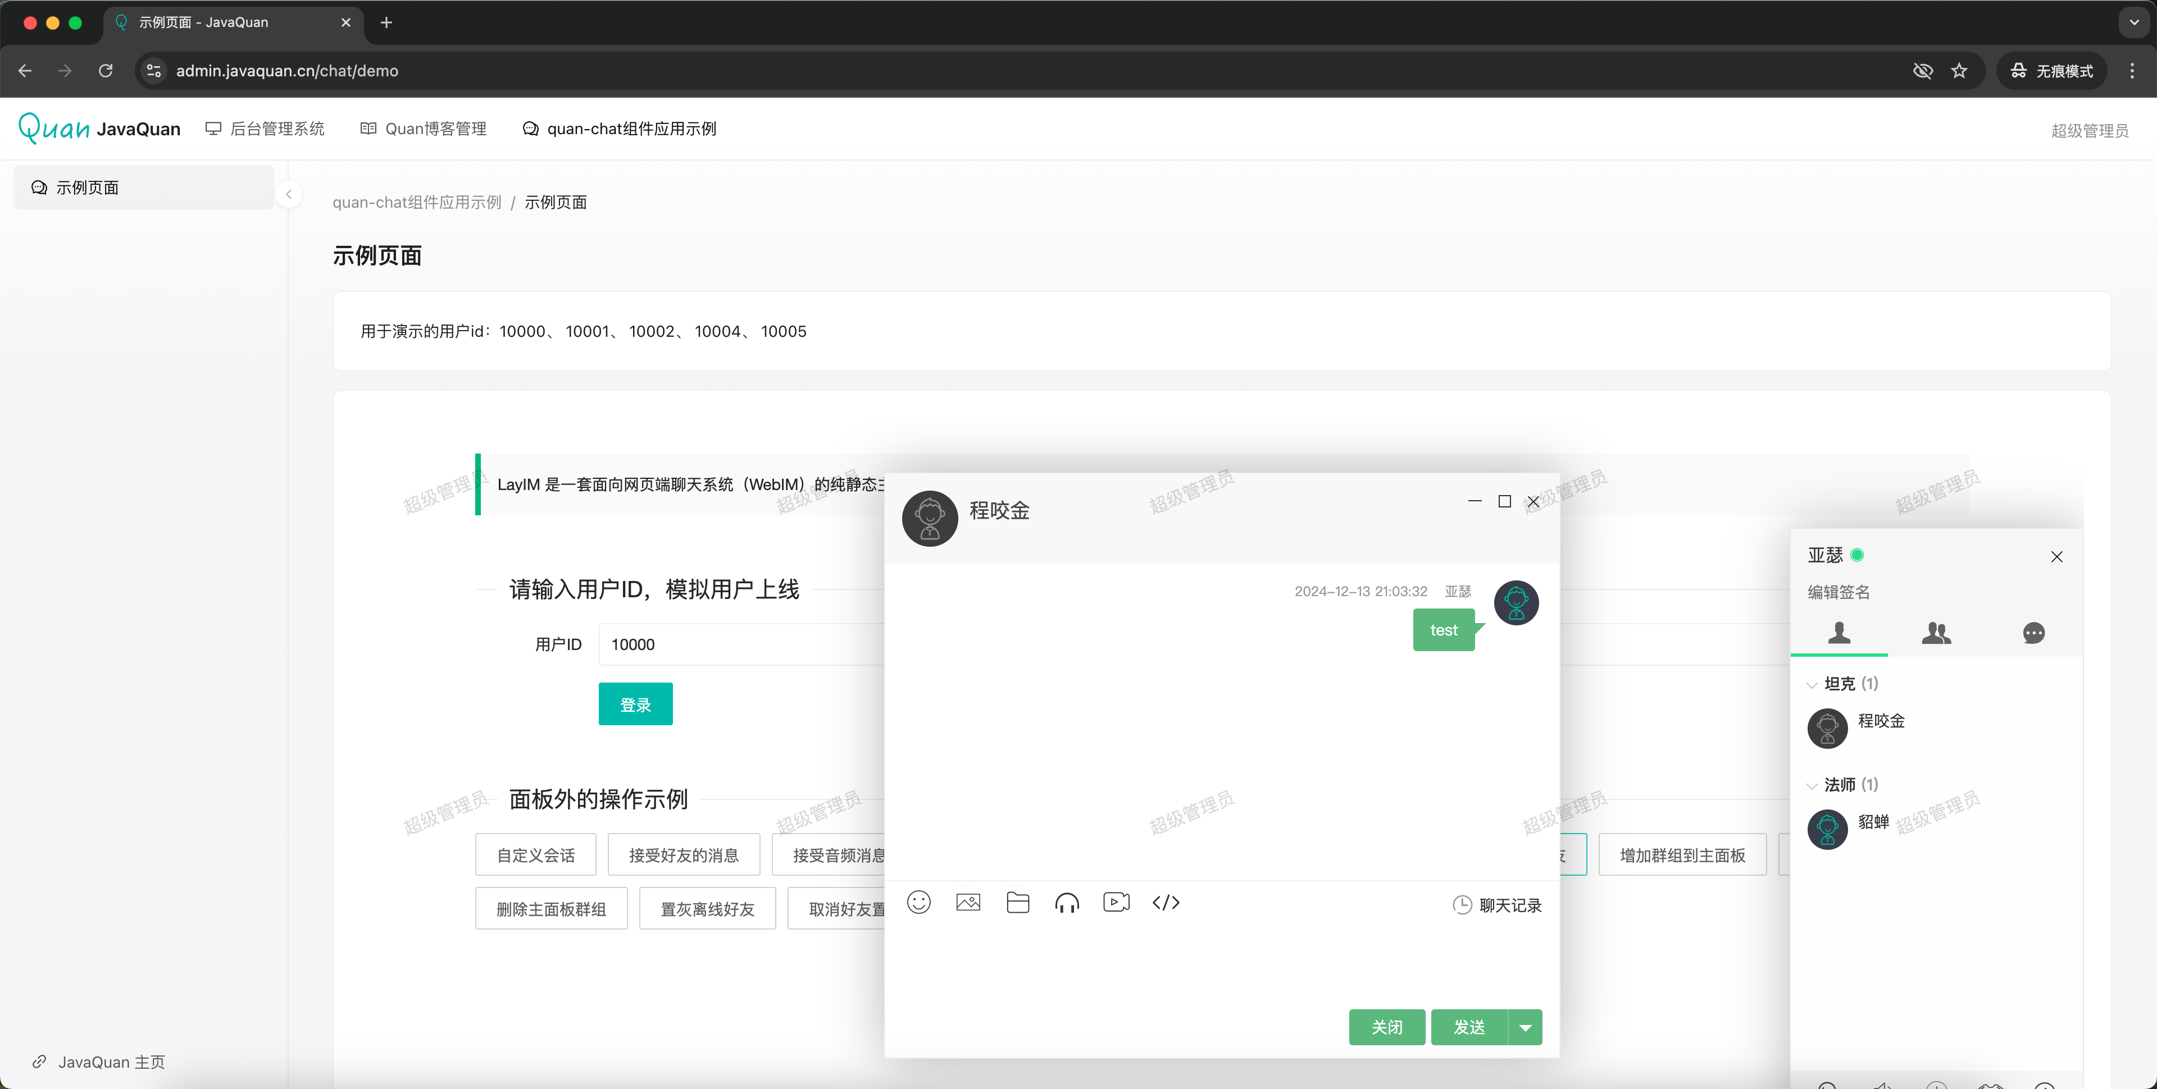This screenshot has height=1089, width=2157.
Task: Click the headphones audio icon in chat
Action: (1067, 902)
